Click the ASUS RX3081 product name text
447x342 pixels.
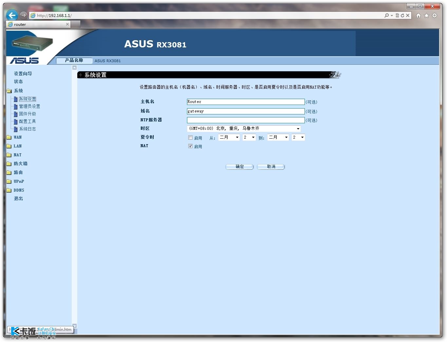pos(107,61)
